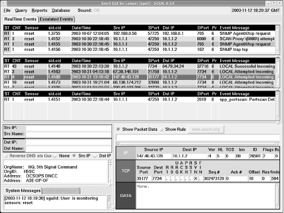Click the OrgName HQ, 5th Signal Command line
The height and width of the screenshot is (213, 284).
point(41,167)
